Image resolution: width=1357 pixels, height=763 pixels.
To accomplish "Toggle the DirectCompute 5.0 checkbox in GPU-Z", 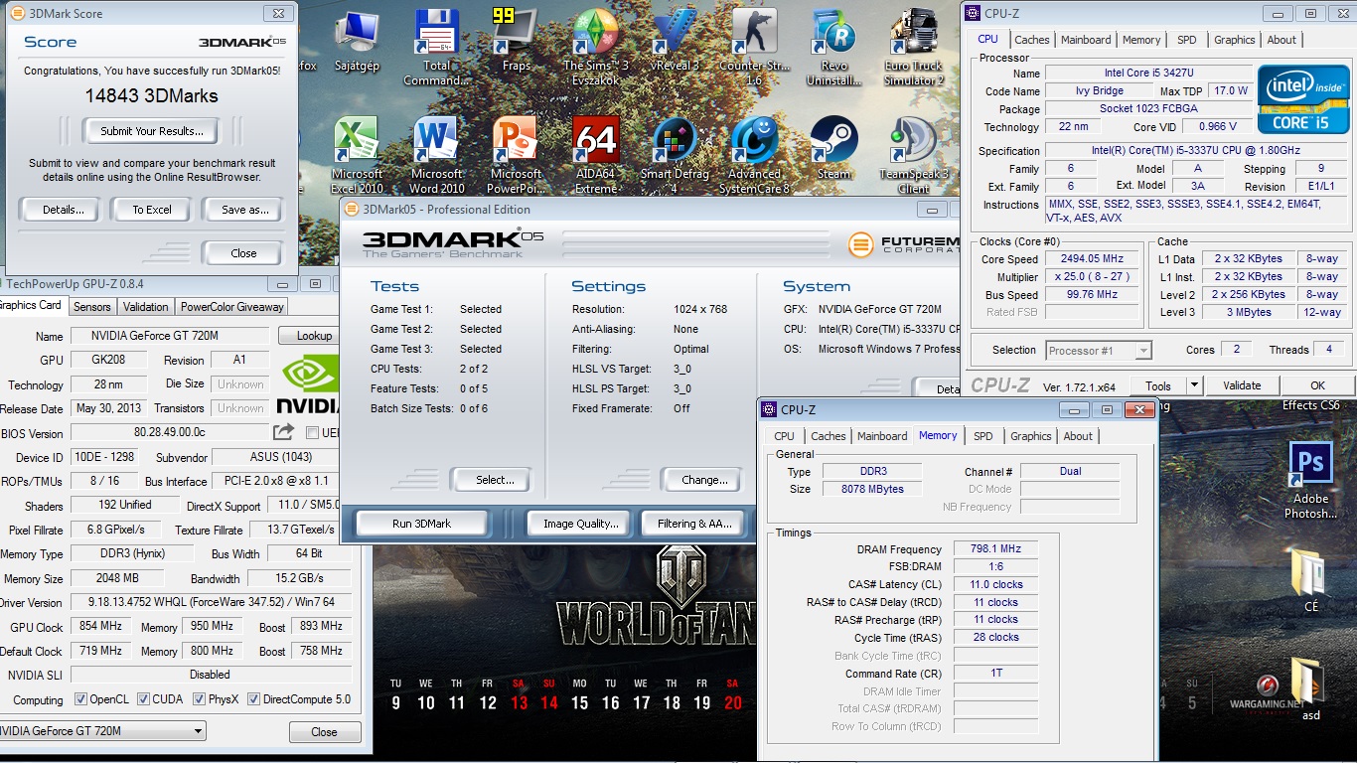I will coord(254,699).
